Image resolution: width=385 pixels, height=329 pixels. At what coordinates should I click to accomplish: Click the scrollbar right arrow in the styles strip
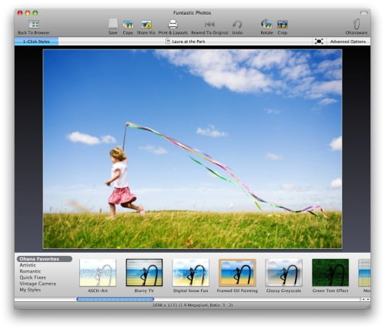tap(368, 299)
